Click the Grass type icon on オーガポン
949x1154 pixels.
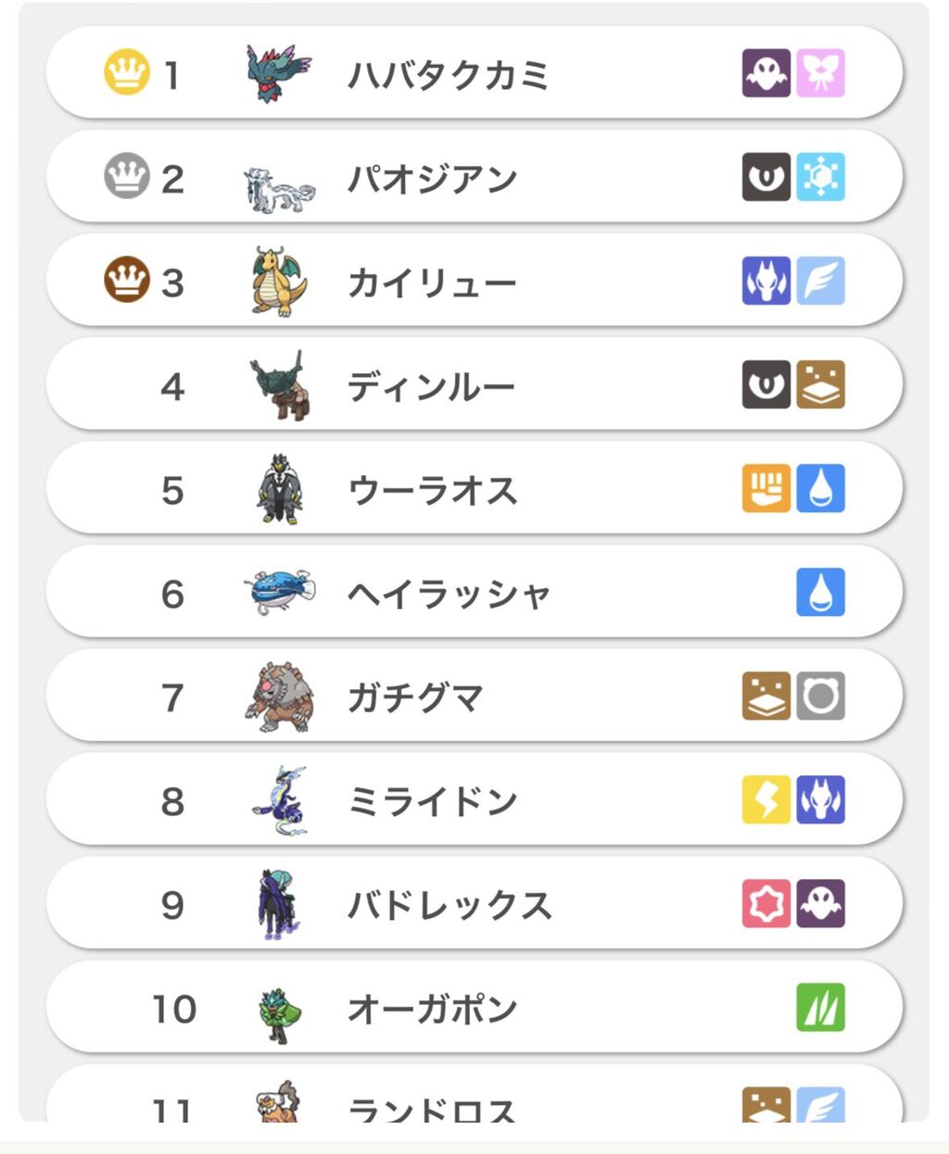(820, 1007)
